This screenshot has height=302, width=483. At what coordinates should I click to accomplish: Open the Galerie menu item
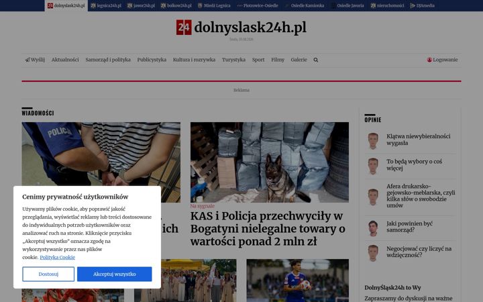pos(299,60)
